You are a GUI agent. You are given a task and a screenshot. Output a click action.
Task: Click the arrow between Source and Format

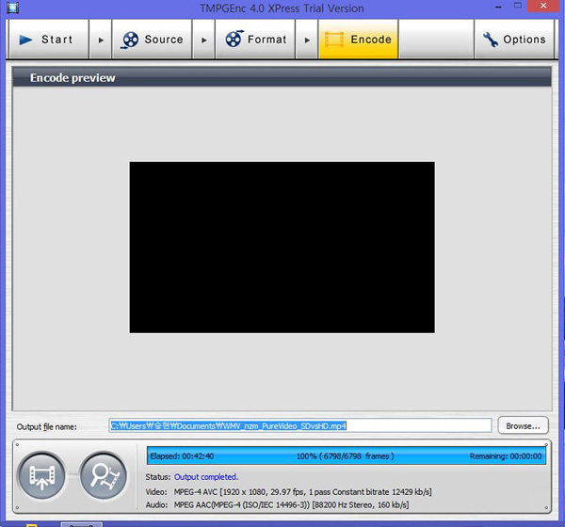click(x=203, y=40)
